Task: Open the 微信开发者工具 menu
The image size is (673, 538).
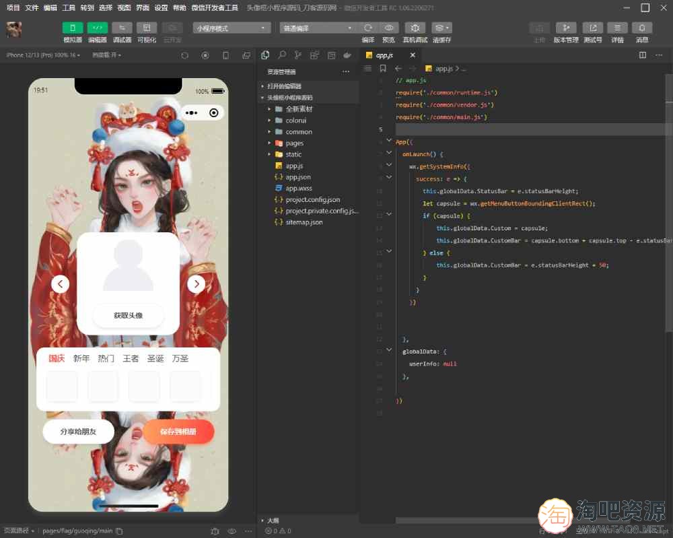Action: pos(215,7)
